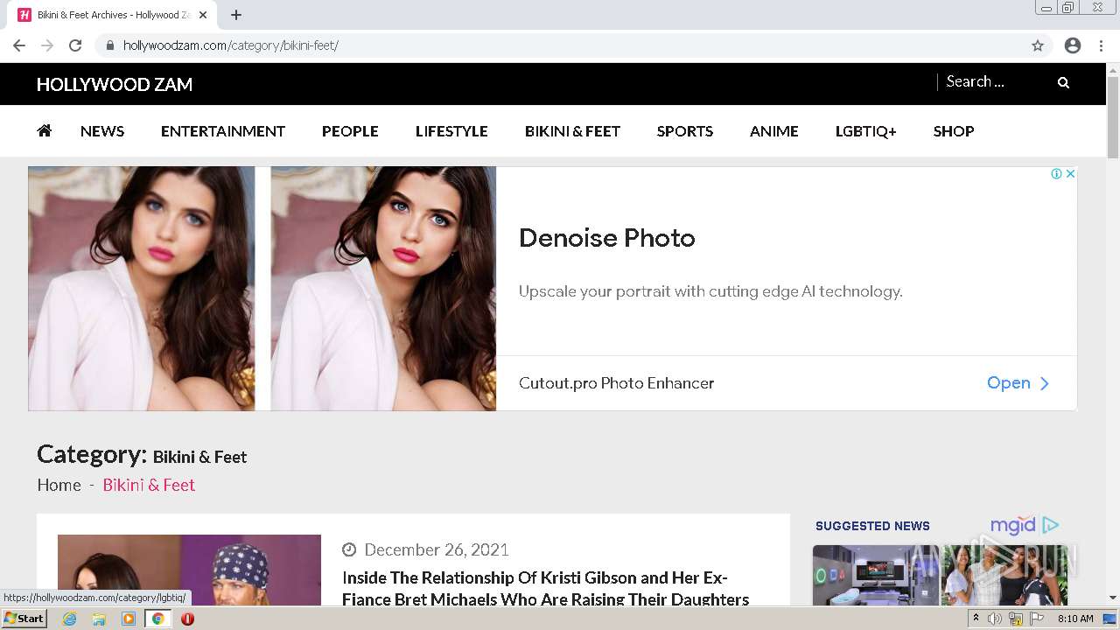Click the December 26, 2021 date
This screenshot has width=1120, height=630.
[x=437, y=549]
